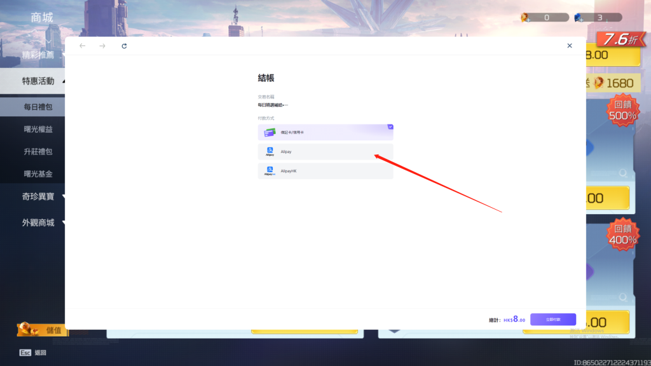This screenshot has width=651, height=366.
Task: Click the magnifier icon on the 回饋 500% card
Action: [x=623, y=173]
